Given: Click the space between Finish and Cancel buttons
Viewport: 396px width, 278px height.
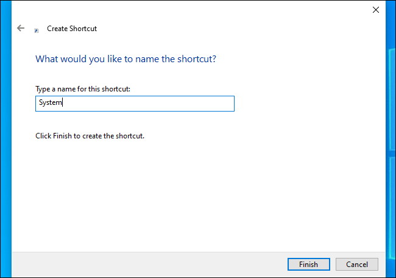Looking at the screenshot, I should click(x=333, y=265).
